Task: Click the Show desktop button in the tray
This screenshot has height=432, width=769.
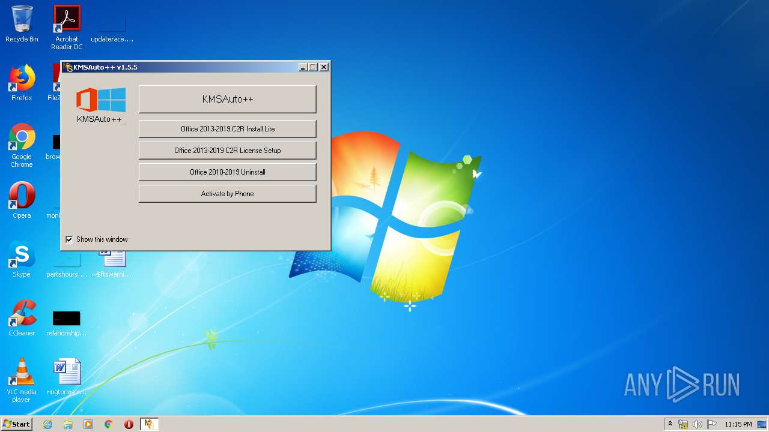Action: click(x=762, y=424)
